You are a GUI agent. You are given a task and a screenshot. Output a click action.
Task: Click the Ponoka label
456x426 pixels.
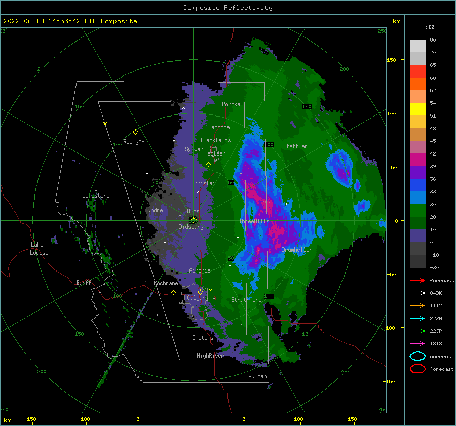point(231,104)
